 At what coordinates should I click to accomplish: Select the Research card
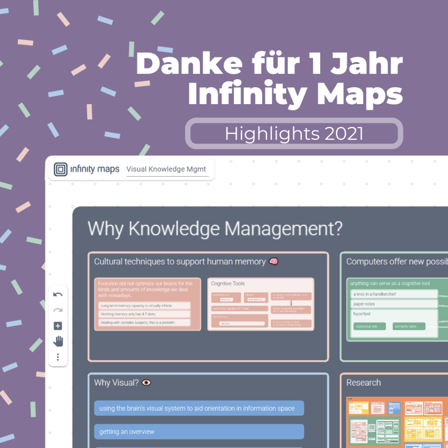pos(364,382)
